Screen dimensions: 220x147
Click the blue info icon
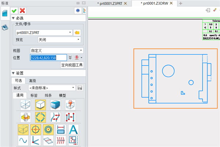[77, 11]
